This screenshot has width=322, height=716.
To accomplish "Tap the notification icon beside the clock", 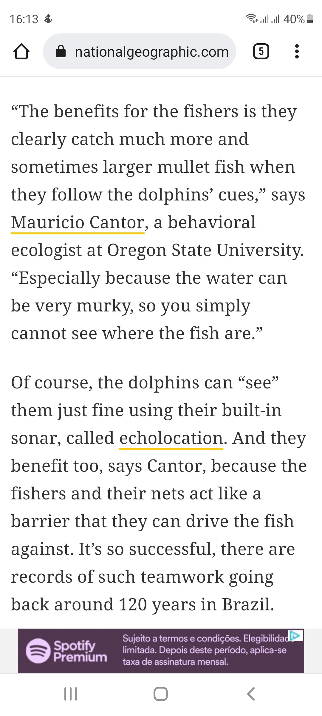I will [48, 19].
